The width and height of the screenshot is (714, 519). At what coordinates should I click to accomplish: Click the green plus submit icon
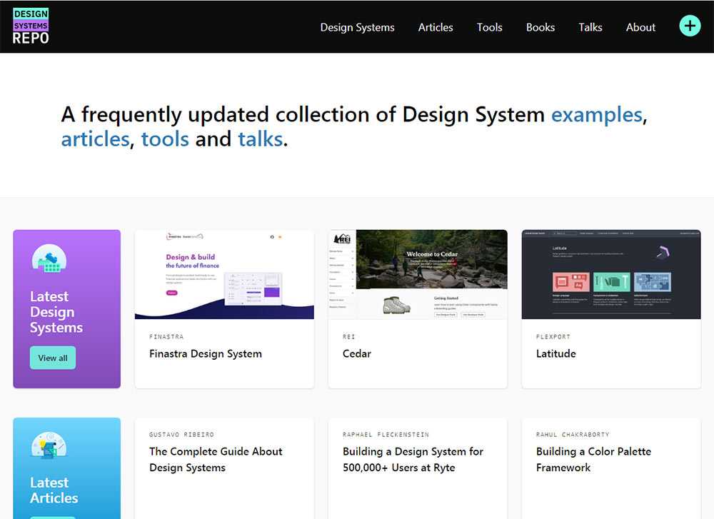coord(690,26)
